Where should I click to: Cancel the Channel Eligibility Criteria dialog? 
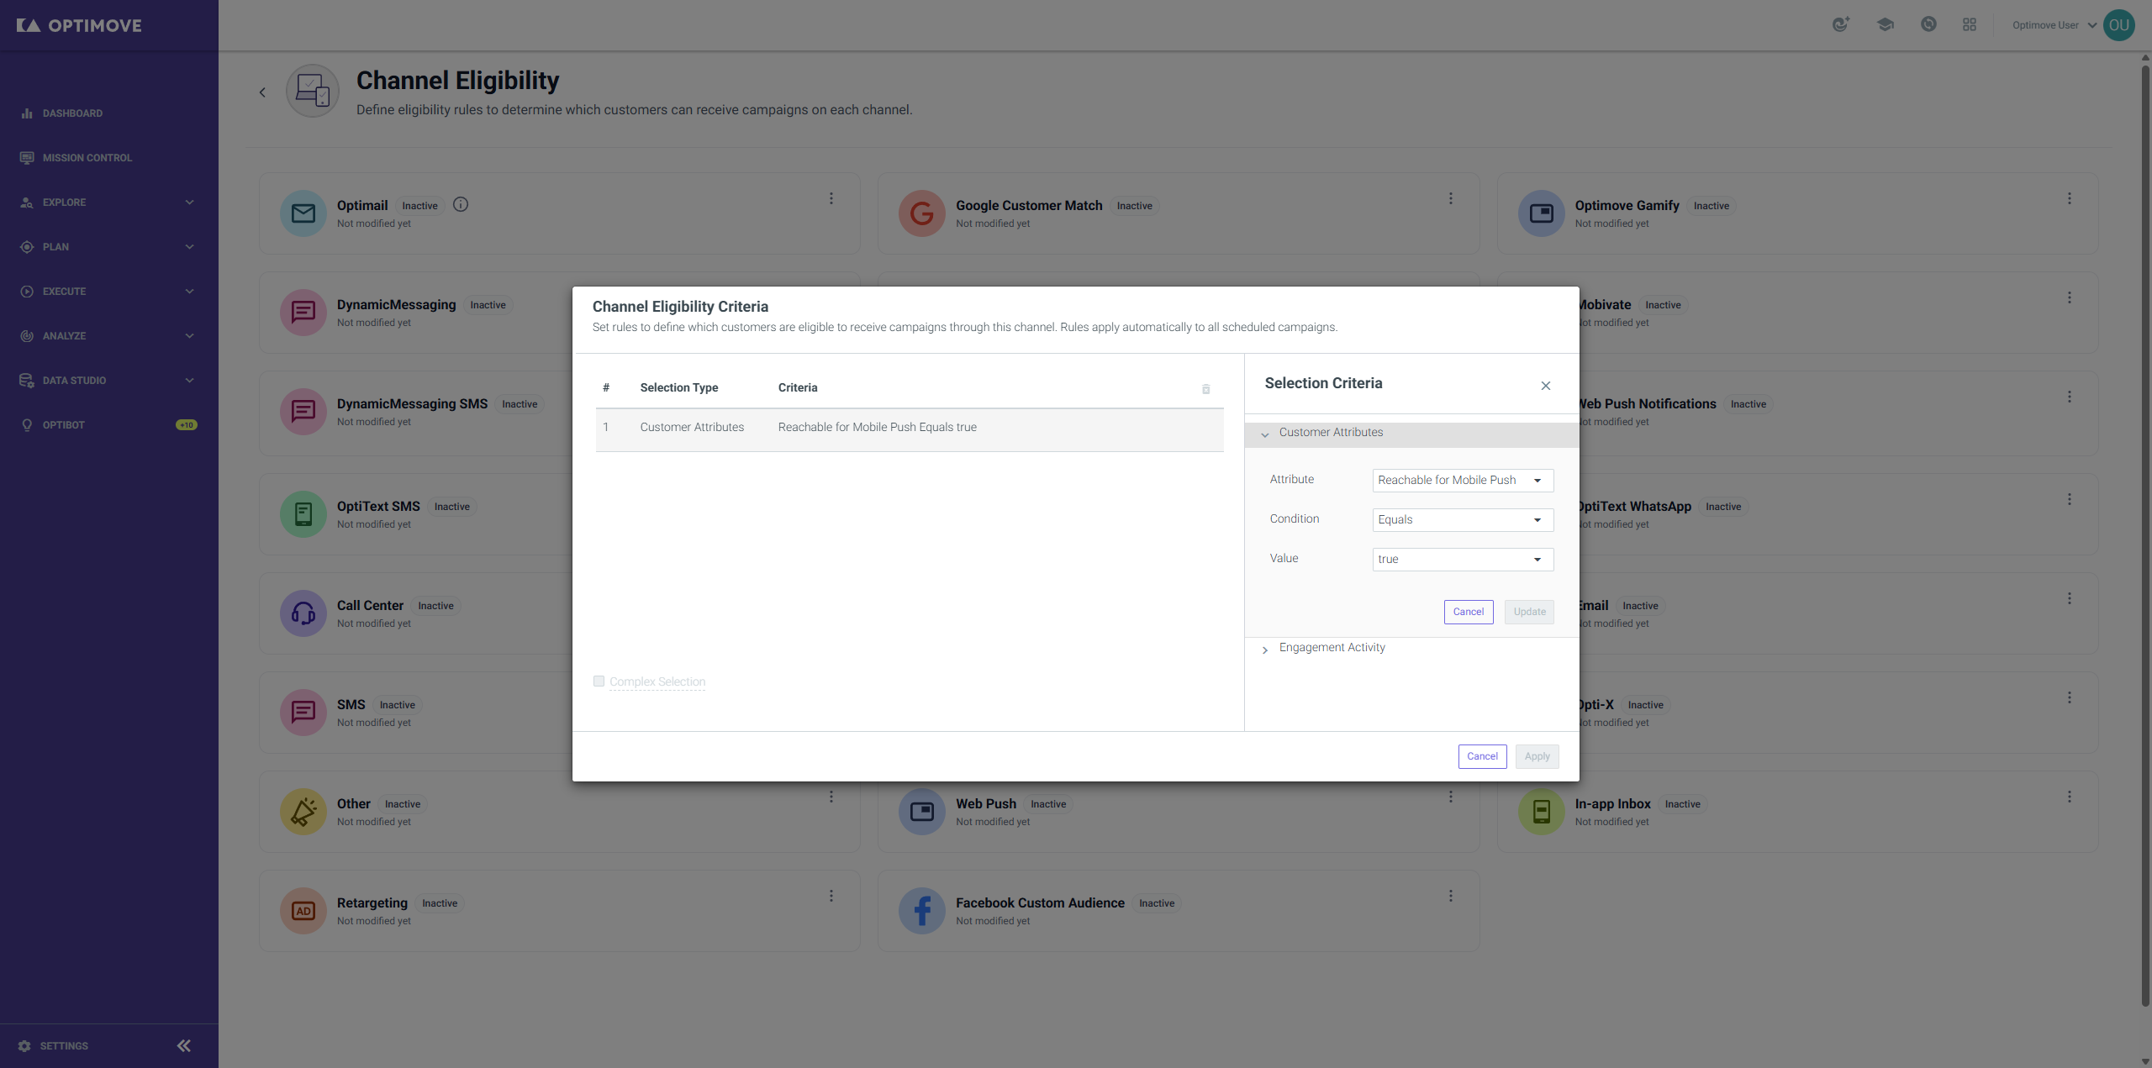[x=1483, y=756]
